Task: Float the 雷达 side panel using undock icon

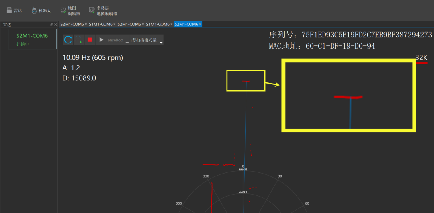Action: 51,25
